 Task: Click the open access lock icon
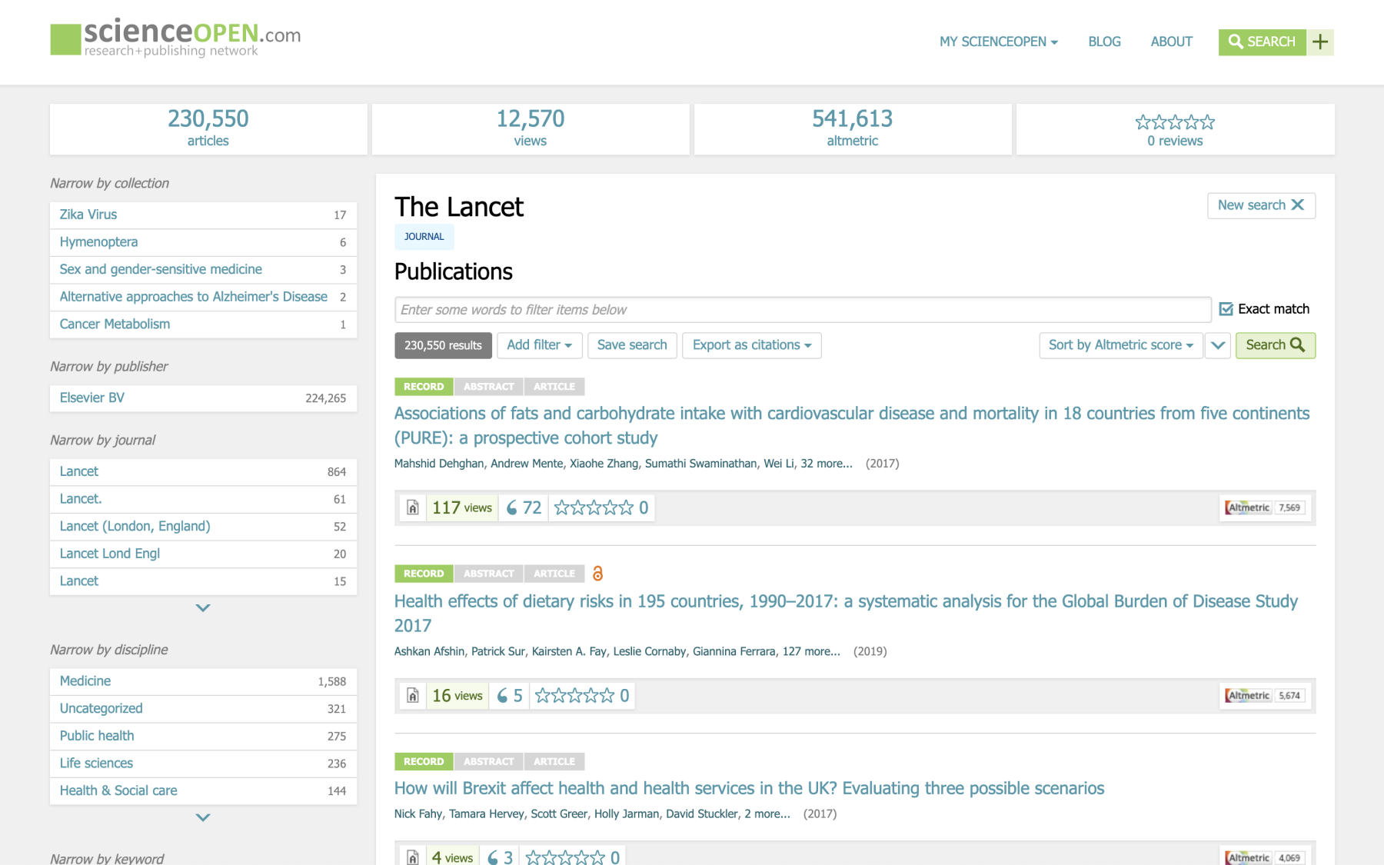click(x=597, y=574)
